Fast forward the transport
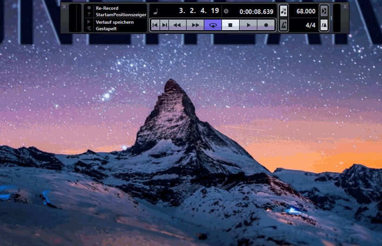382x246 pixels. [195, 25]
